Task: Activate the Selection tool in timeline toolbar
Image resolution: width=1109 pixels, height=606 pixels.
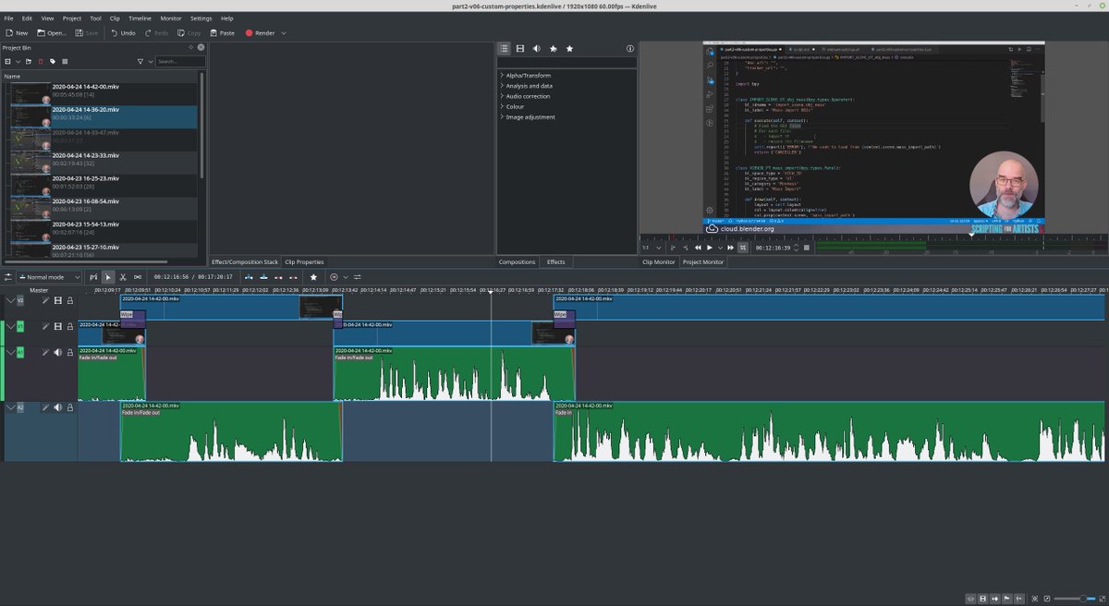Action: pyautogui.click(x=108, y=277)
